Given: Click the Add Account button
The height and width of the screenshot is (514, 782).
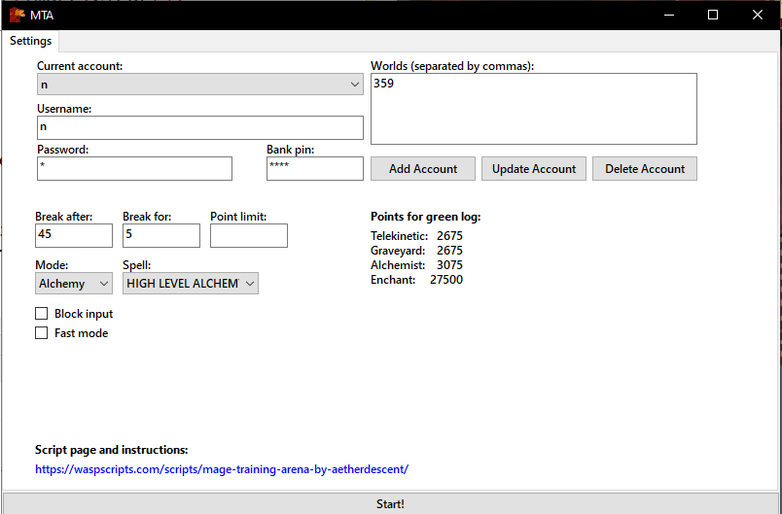Looking at the screenshot, I should 423,169.
